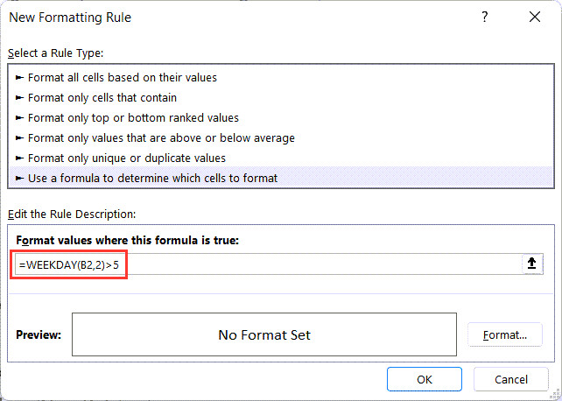Open the Format... button options

(x=505, y=334)
